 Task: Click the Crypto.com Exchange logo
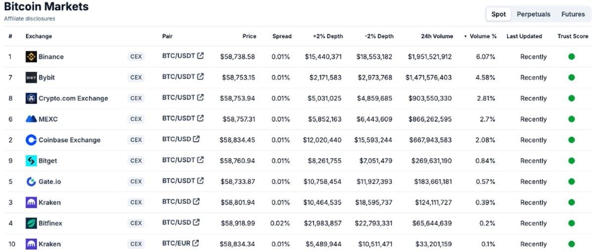[x=31, y=98]
